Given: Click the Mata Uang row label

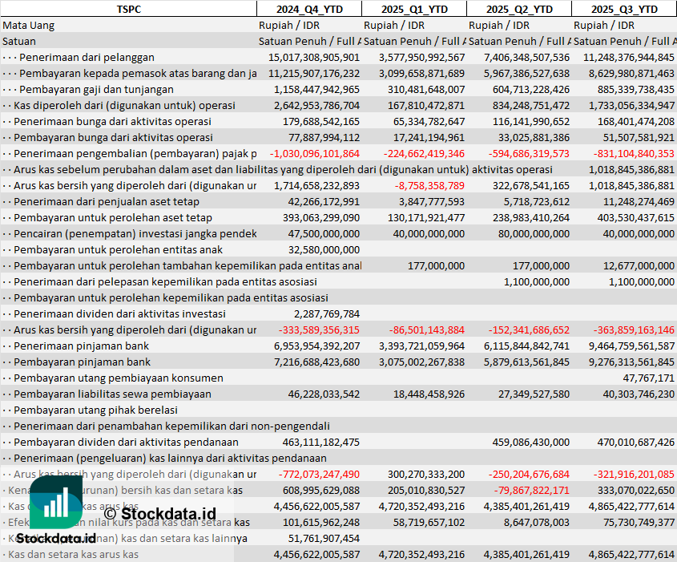Looking at the screenshot, I should pos(29,26).
